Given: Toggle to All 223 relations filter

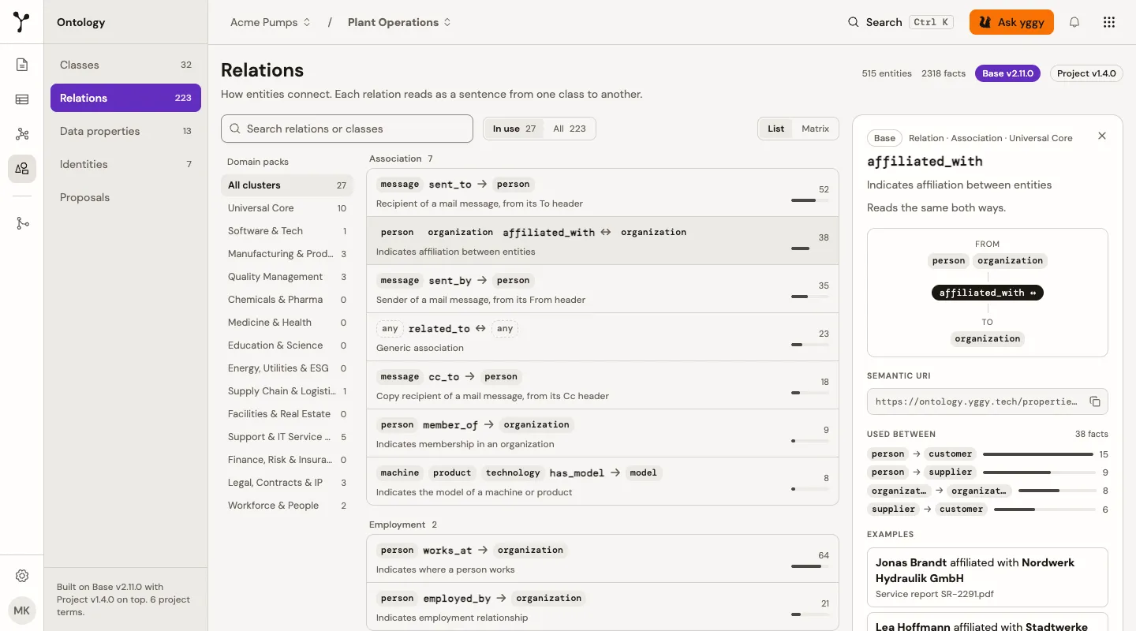Looking at the screenshot, I should [570, 129].
